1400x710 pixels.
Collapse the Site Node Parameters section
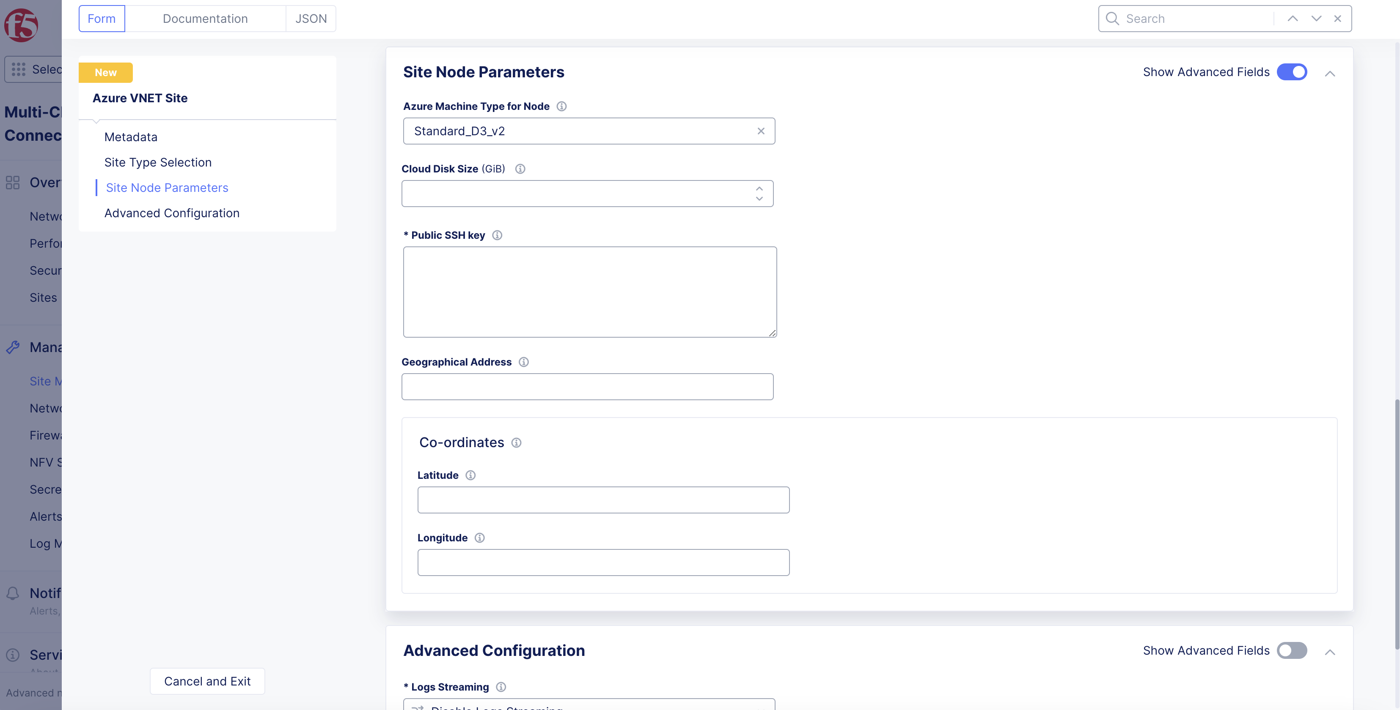1330,72
